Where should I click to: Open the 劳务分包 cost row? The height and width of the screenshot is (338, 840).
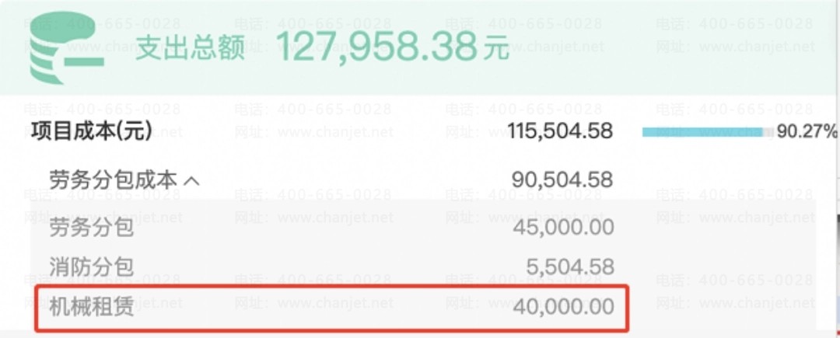point(423,228)
